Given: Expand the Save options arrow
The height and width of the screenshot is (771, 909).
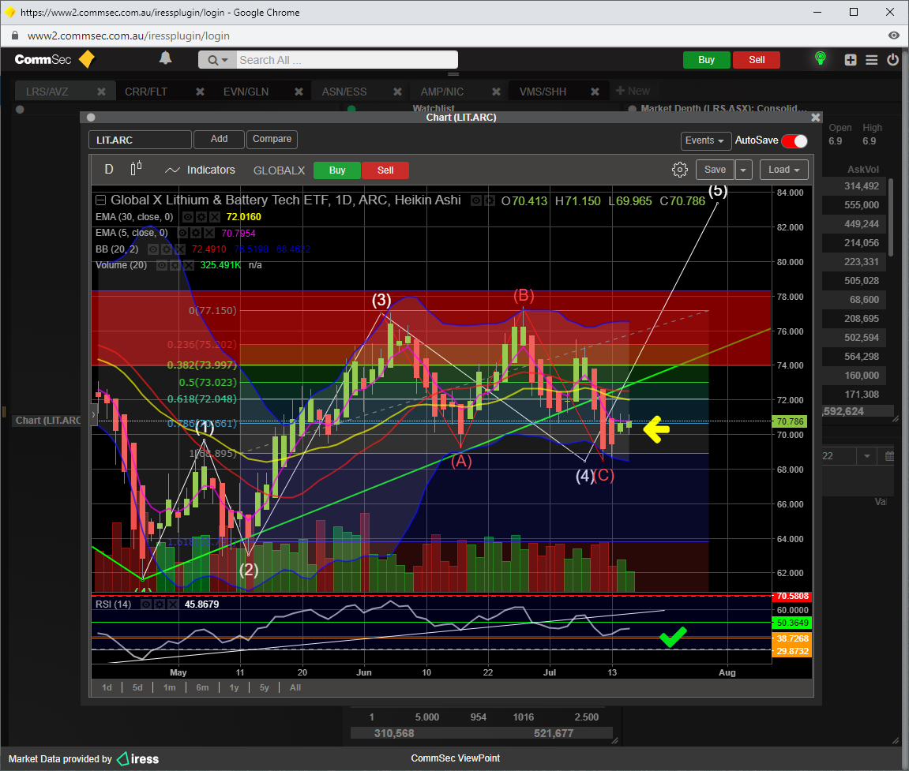Looking at the screenshot, I should click(743, 170).
